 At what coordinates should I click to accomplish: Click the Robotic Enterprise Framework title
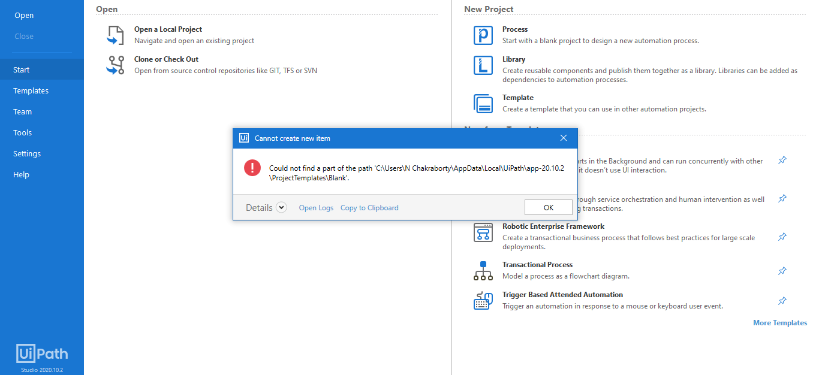pyautogui.click(x=553, y=226)
